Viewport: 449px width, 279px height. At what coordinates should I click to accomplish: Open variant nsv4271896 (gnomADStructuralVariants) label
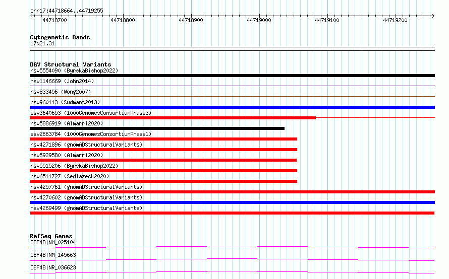(86, 145)
